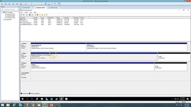
Task: Open the library search dropdown arrow
Action: click(x=18, y=9)
